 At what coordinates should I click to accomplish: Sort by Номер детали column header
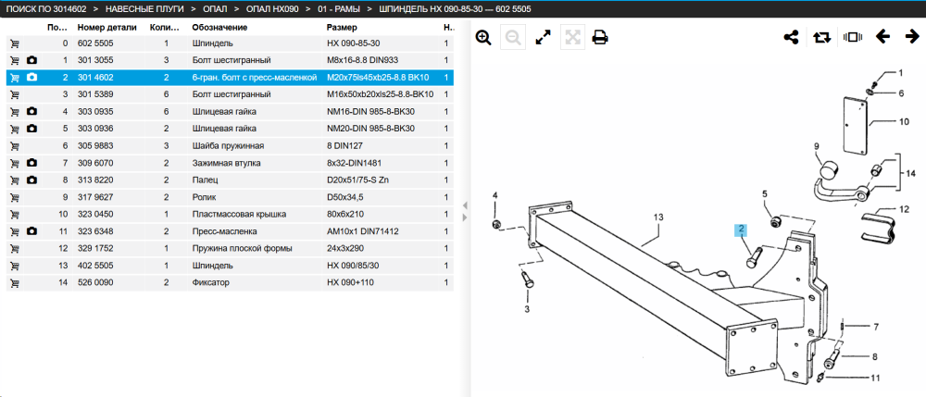(106, 27)
